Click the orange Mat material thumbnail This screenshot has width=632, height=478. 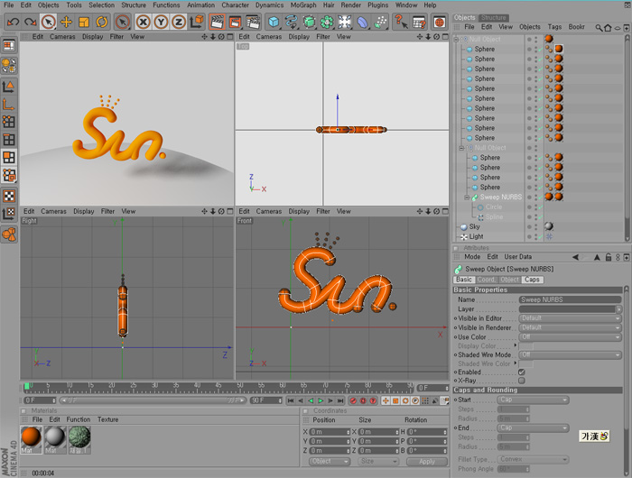31,439
